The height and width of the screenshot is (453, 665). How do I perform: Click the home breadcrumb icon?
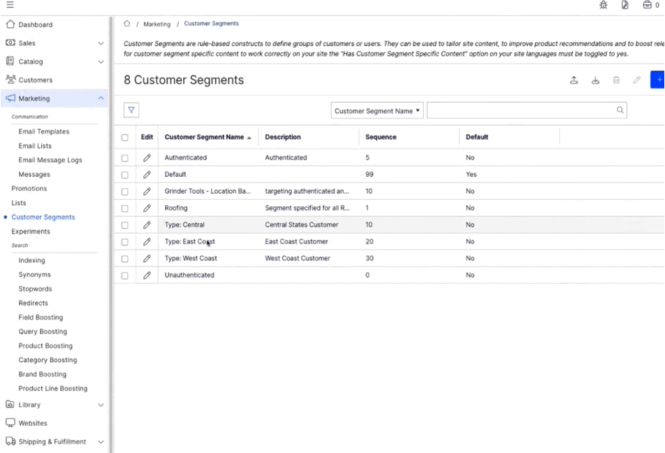point(127,24)
